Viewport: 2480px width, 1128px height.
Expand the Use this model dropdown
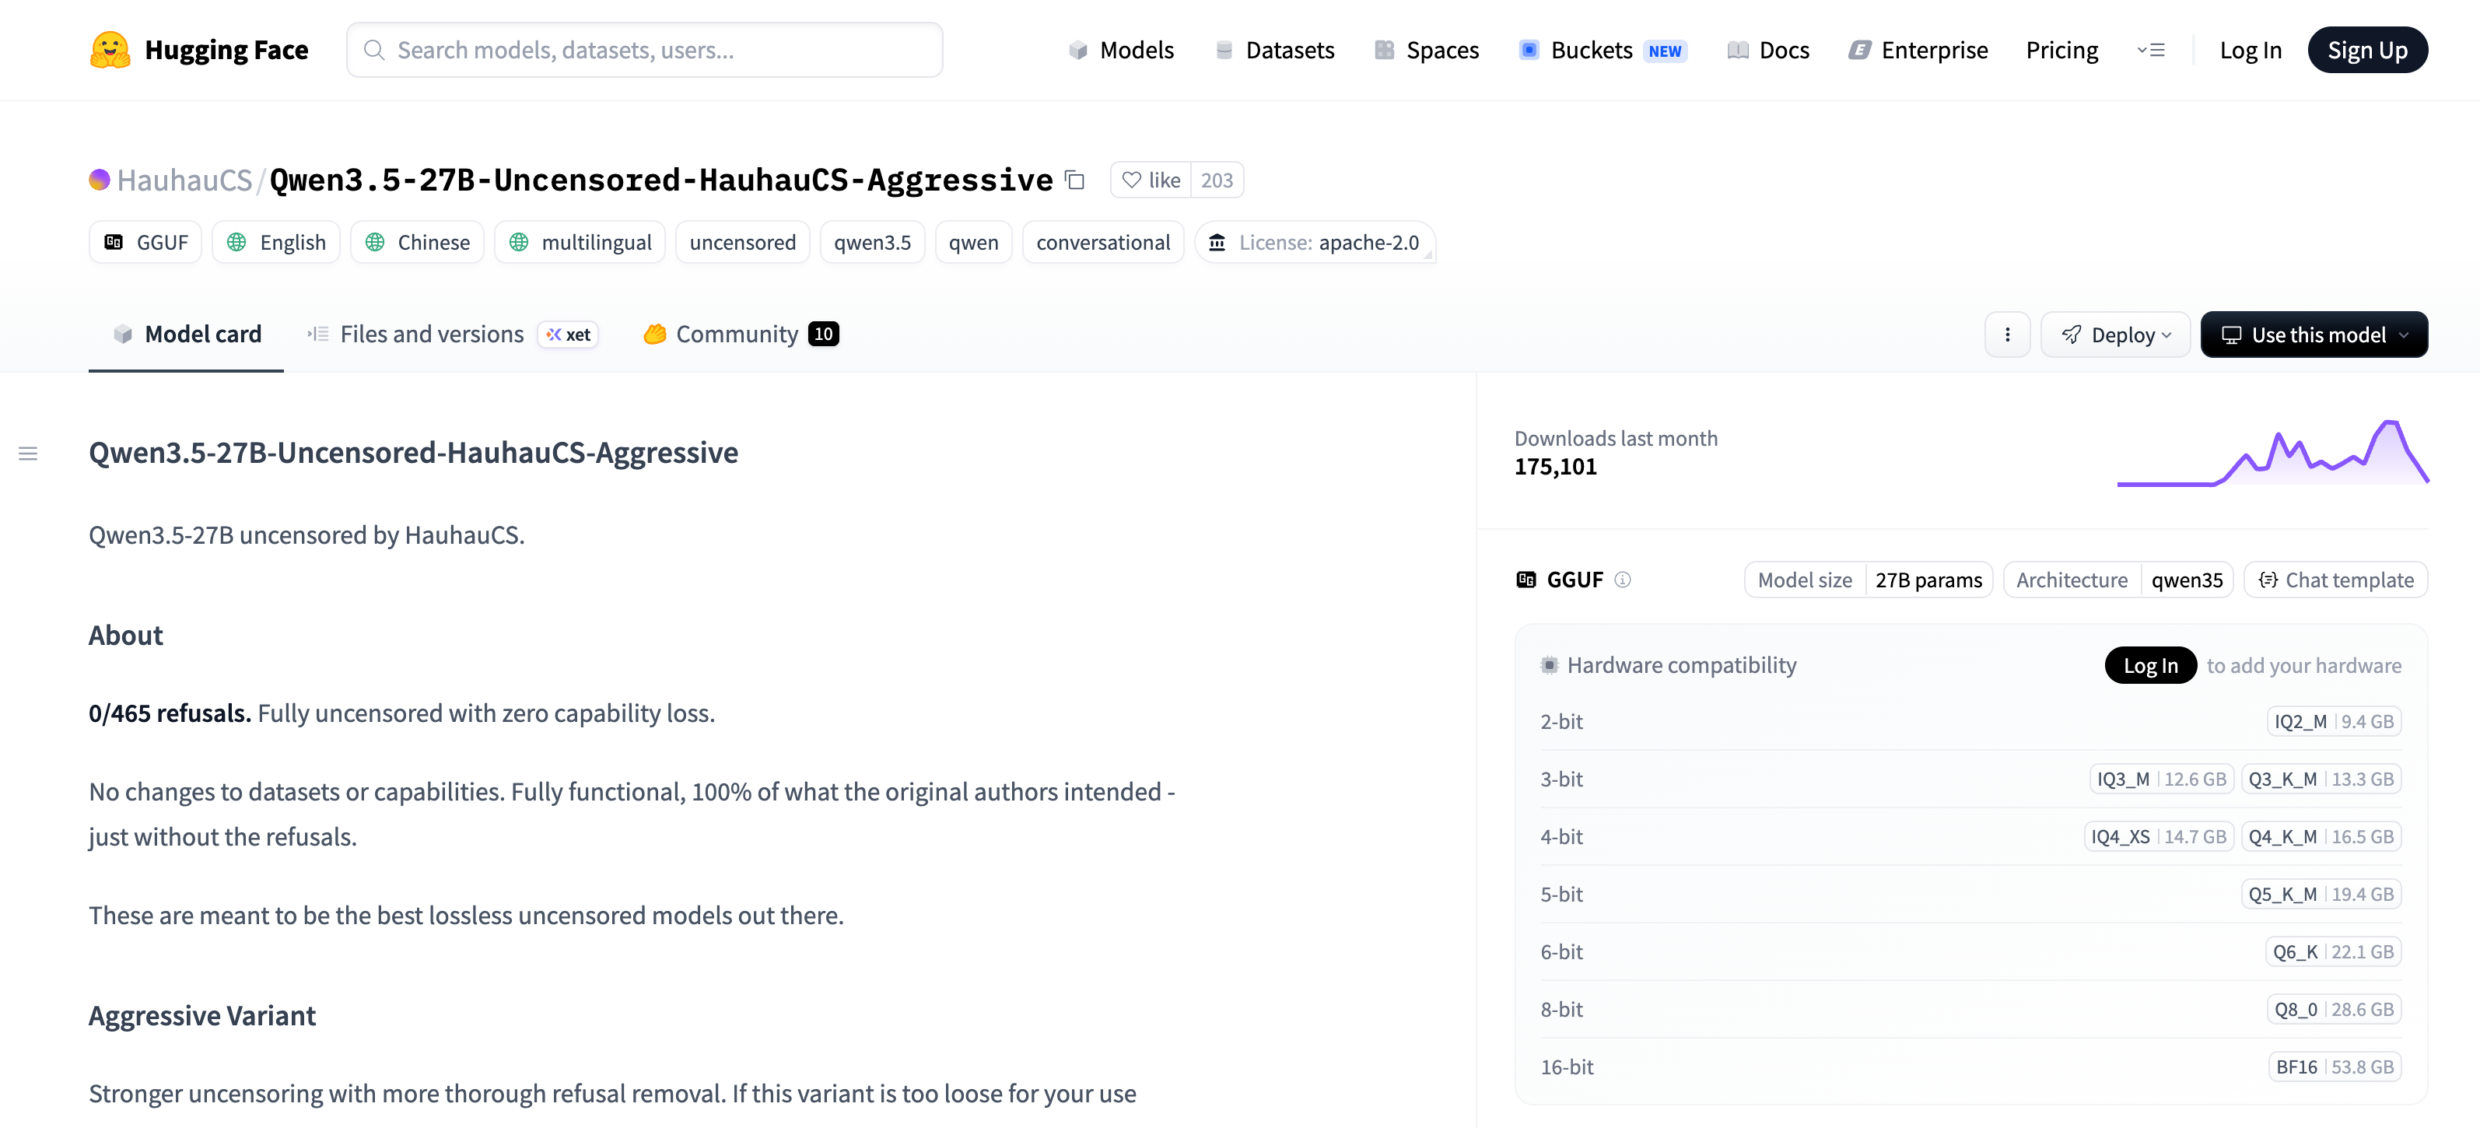point(2314,335)
